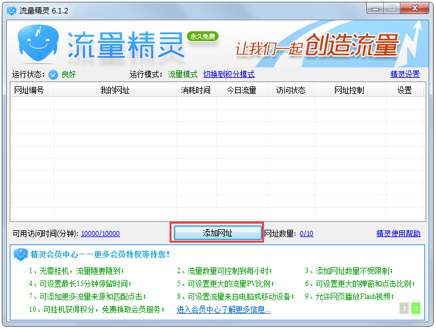Click the 良好 status text

tap(69, 74)
